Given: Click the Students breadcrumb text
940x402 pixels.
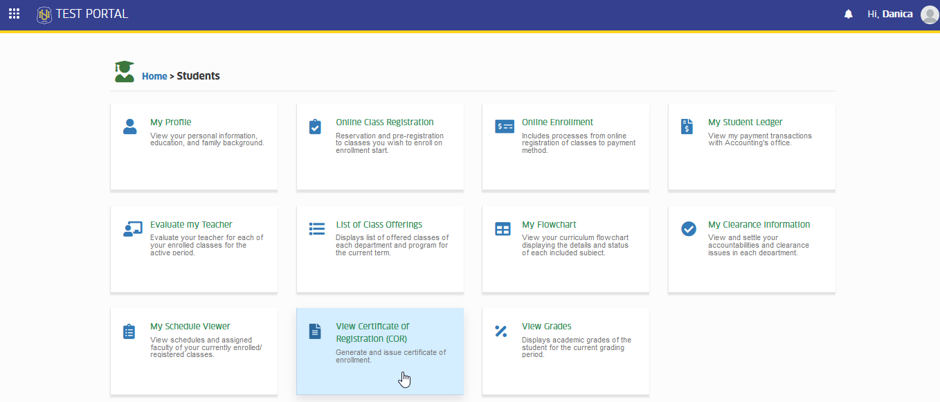Looking at the screenshot, I should (x=199, y=76).
